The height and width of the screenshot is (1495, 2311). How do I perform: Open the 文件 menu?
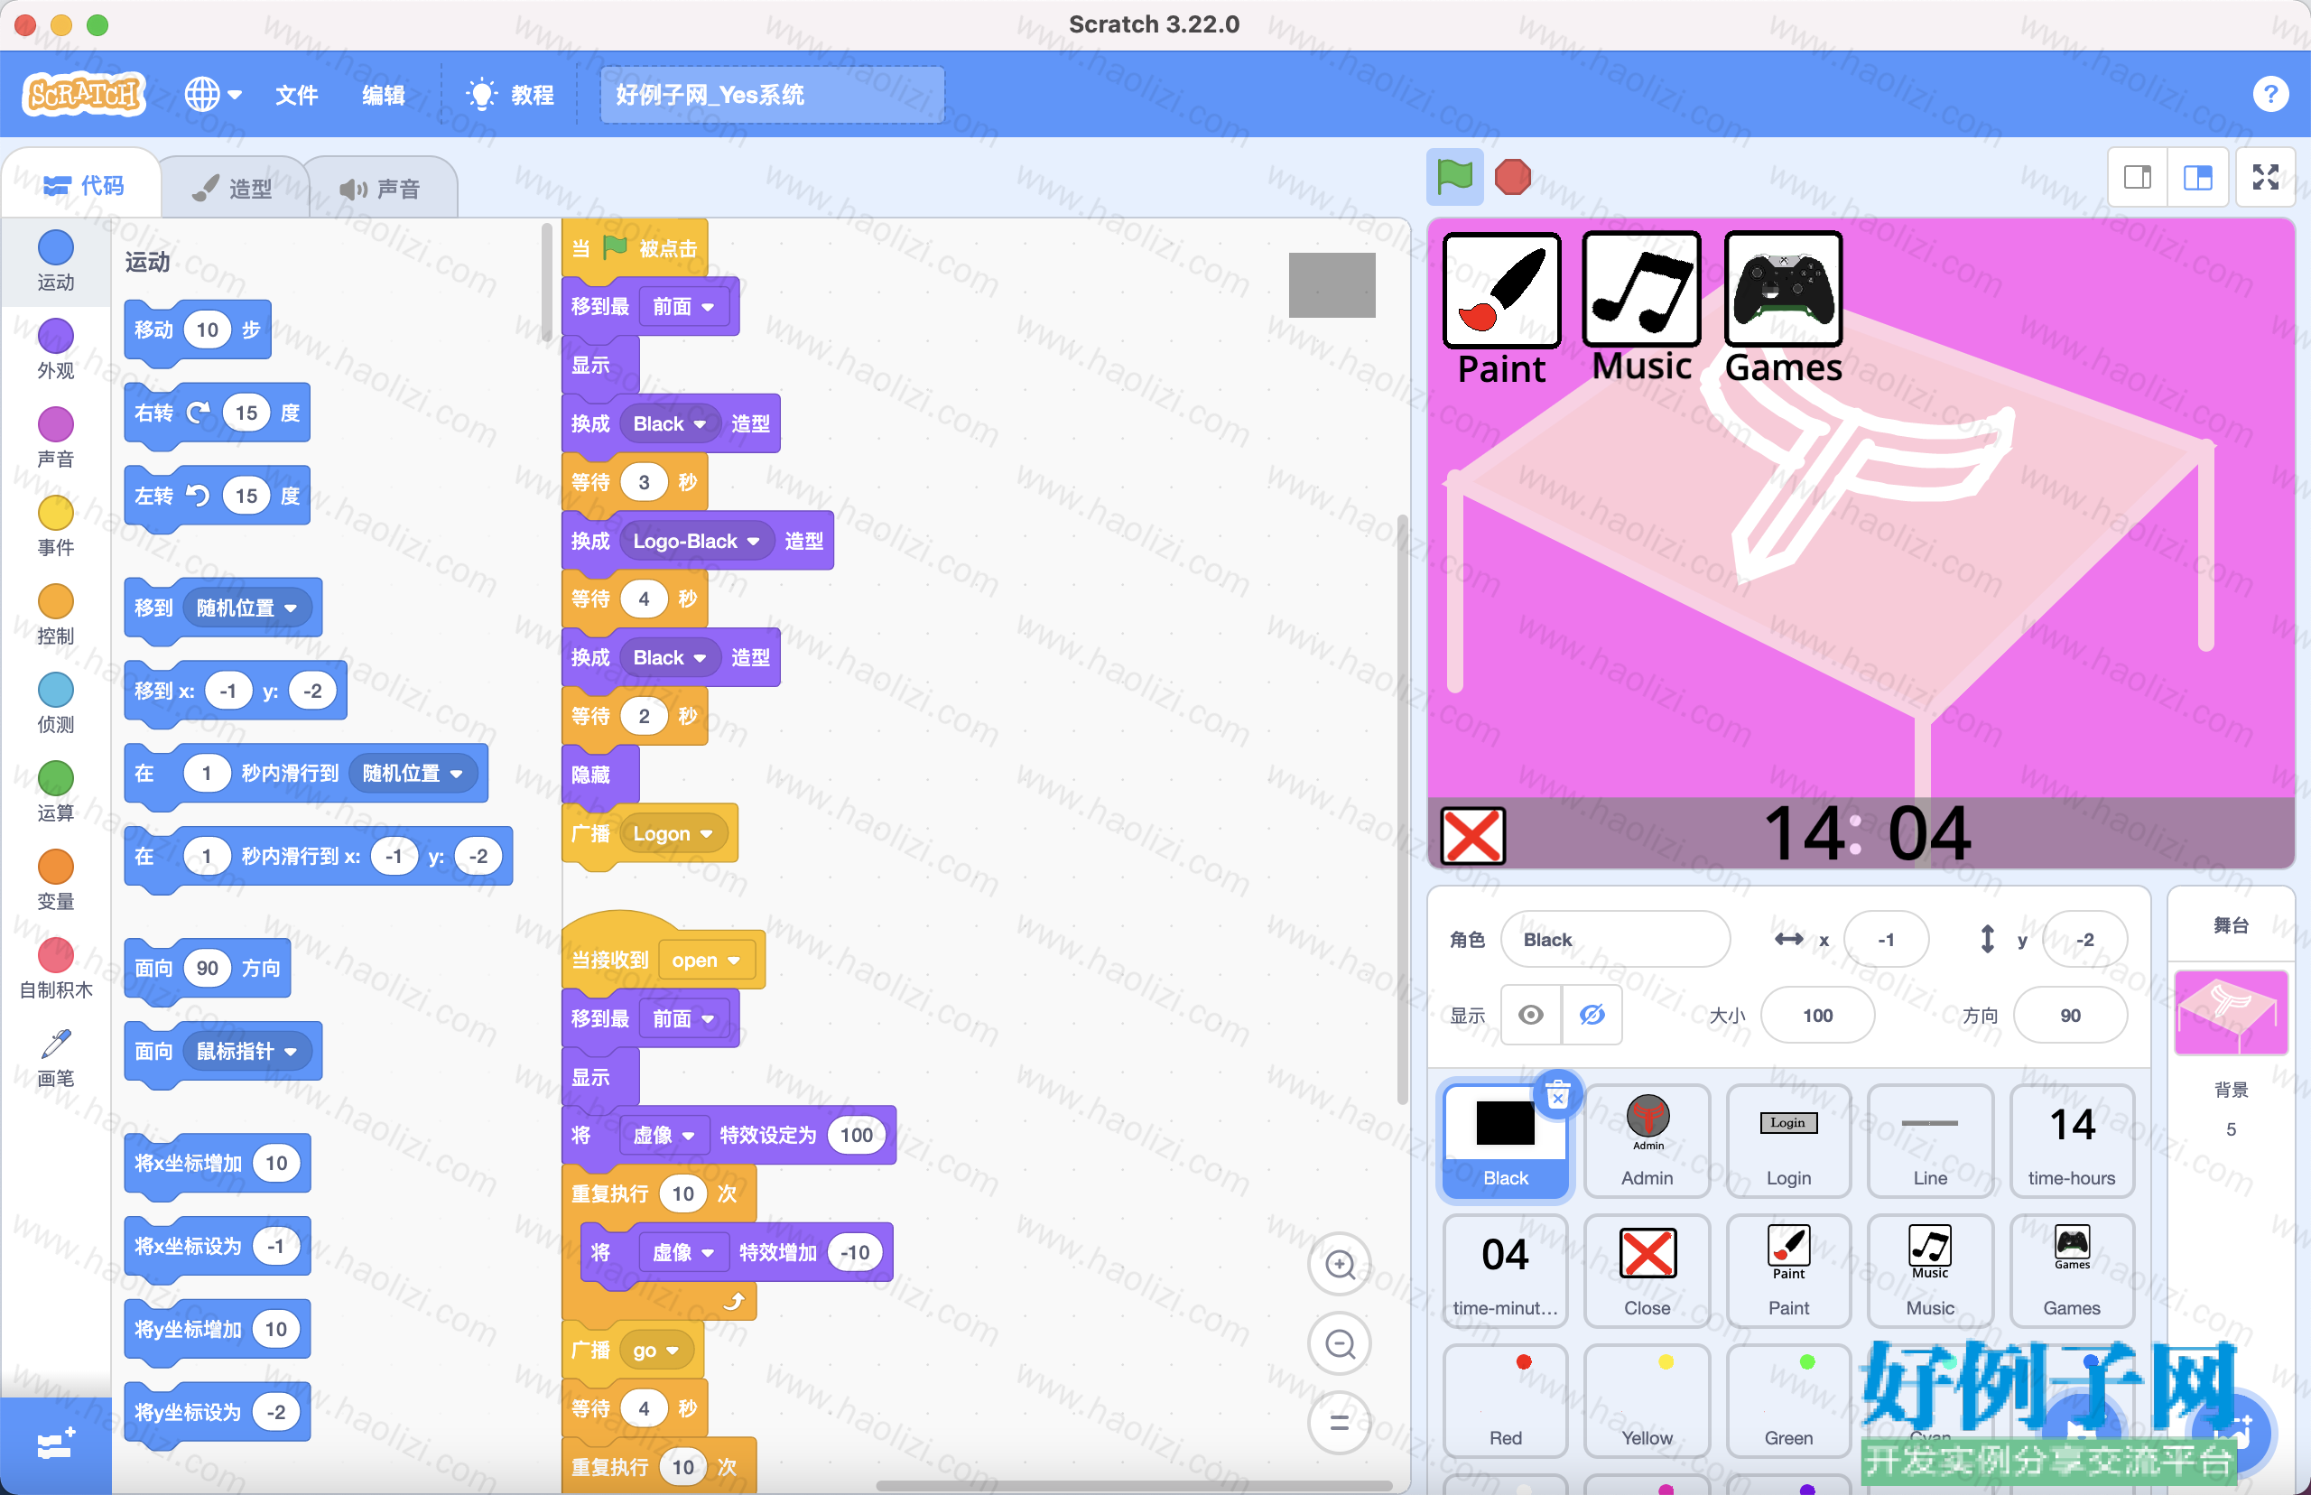coord(296,94)
